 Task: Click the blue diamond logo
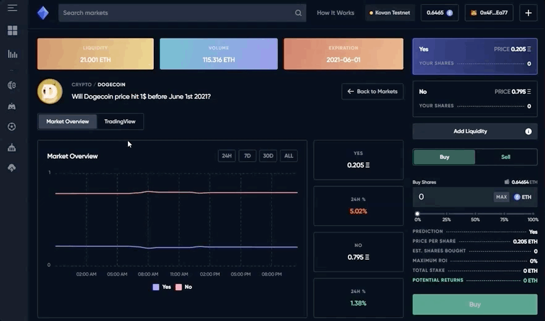coord(43,13)
